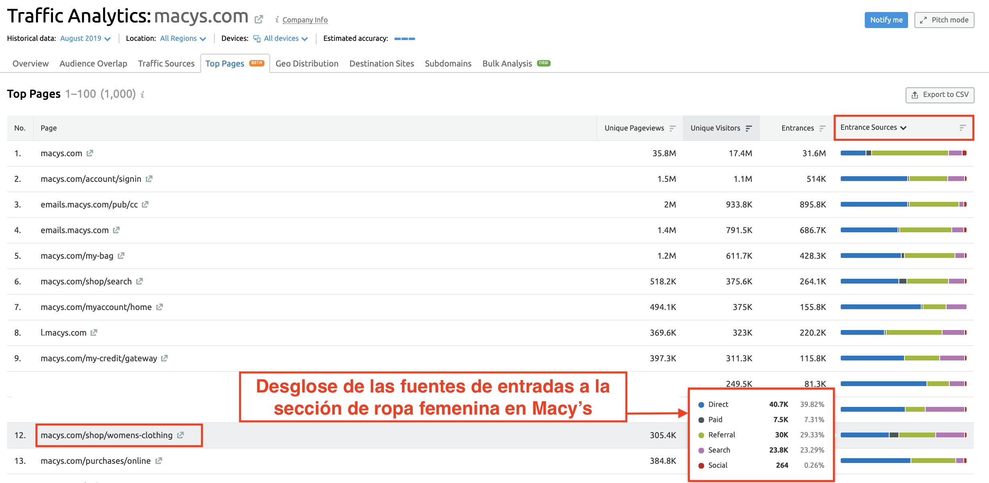Sort by Unique Pageviews sort icon
The image size is (989, 483).
click(x=672, y=128)
